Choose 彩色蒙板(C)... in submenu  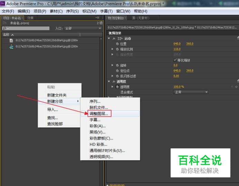[x=110, y=138]
